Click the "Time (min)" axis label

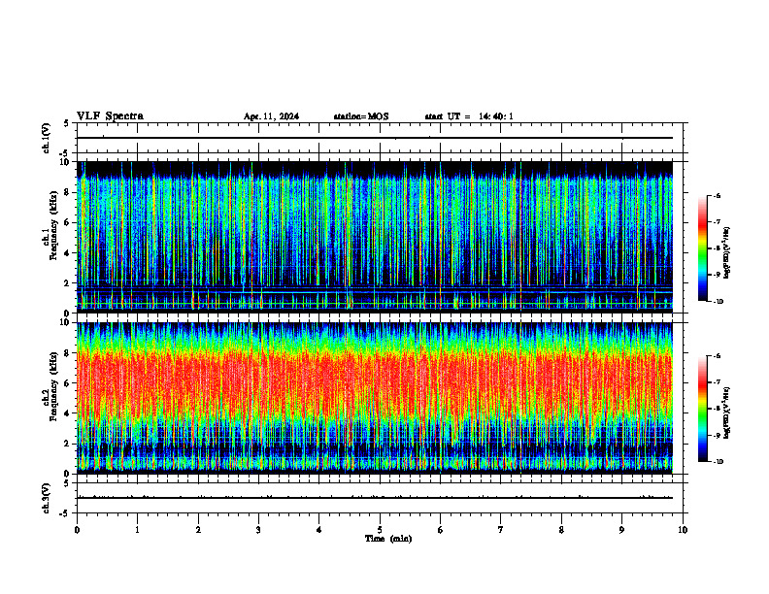click(x=388, y=539)
